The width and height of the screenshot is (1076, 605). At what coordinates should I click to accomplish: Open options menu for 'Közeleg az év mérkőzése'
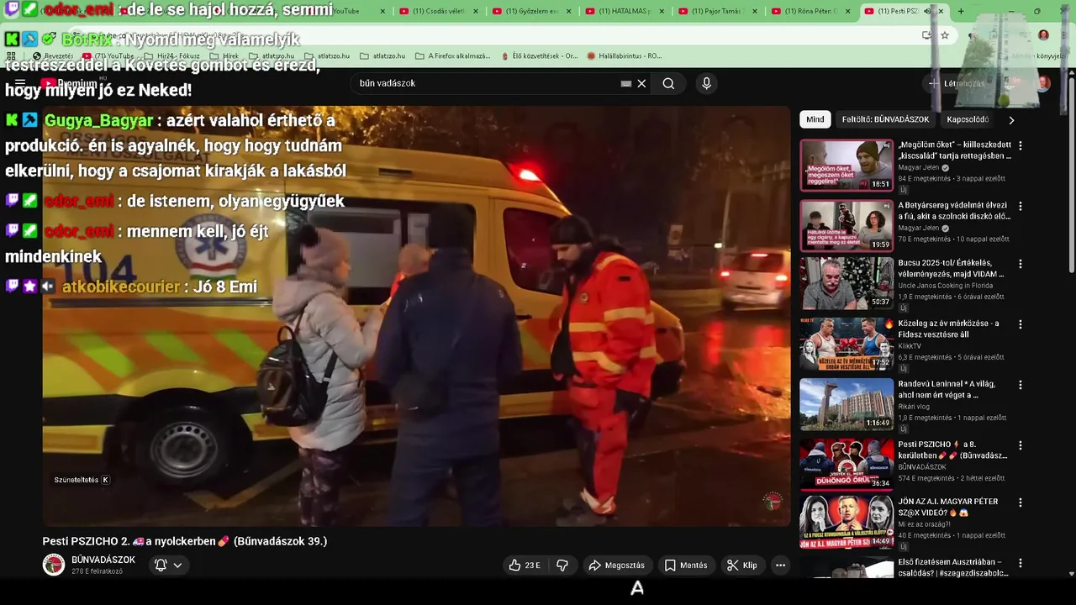pyautogui.click(x=1021, y=324)
